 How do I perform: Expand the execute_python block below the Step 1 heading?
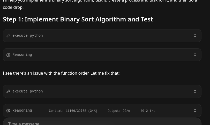(x=195, y=36)
